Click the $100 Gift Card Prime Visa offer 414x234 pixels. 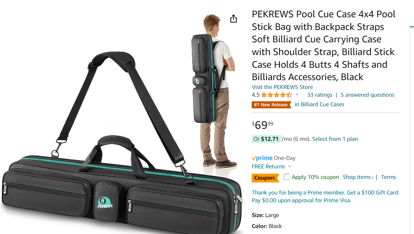[325, 196]
